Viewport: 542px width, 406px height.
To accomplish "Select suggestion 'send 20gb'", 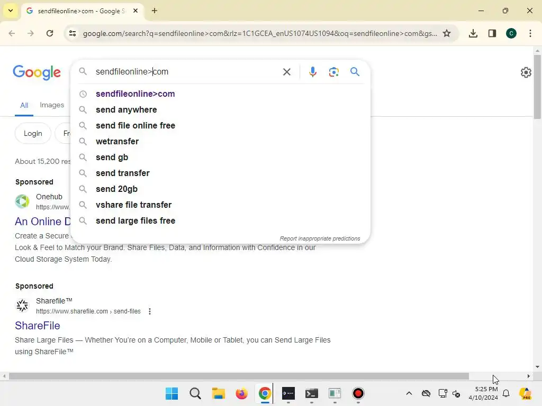I will [x=221, y=189].
